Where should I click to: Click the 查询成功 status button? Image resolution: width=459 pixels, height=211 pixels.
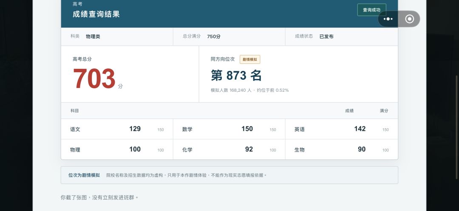pyautogui.click(x=372, y=10)
